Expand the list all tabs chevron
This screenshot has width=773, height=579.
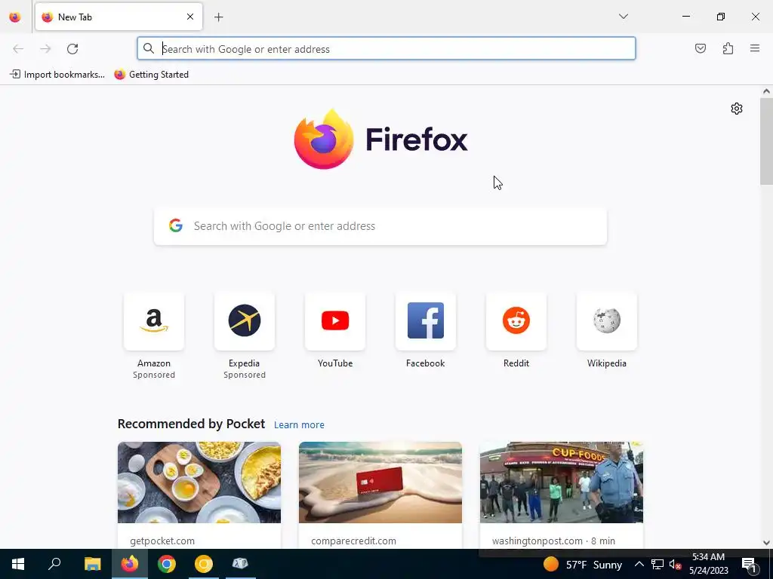pyautogui.click(x=623, y=17)
